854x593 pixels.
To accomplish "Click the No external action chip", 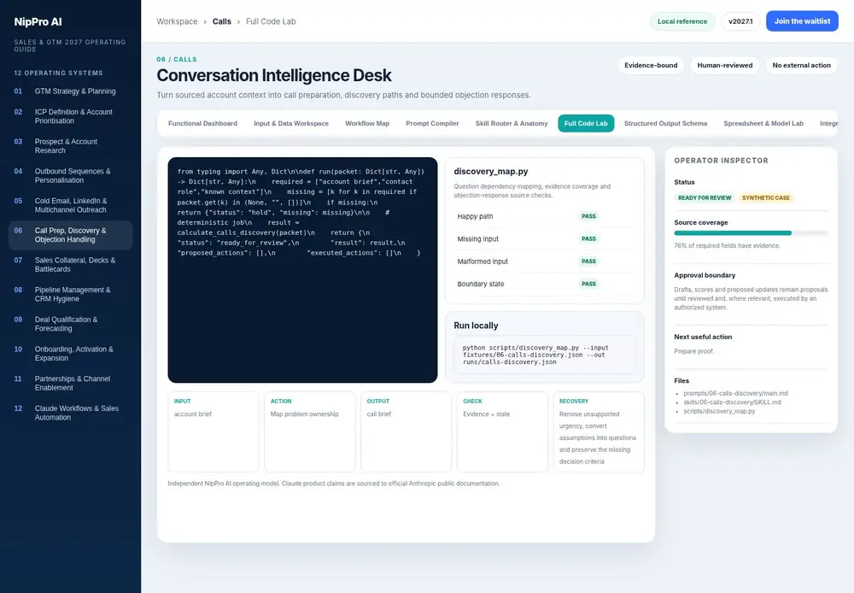I will click(801, 66).
